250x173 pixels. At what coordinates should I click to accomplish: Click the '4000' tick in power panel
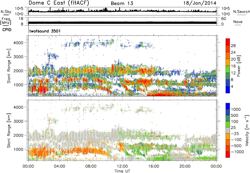point(18,43)
